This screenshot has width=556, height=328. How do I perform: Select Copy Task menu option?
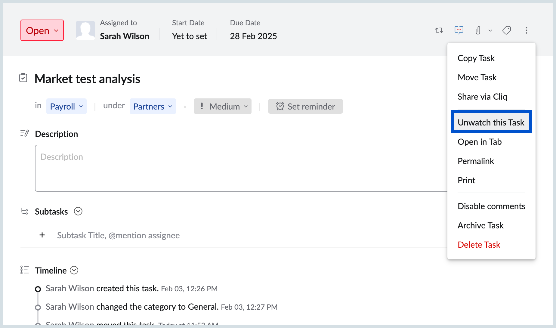tap(476, 58)
